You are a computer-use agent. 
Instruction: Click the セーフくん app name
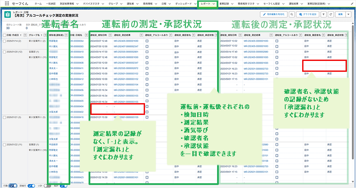[x=20, y=3]
